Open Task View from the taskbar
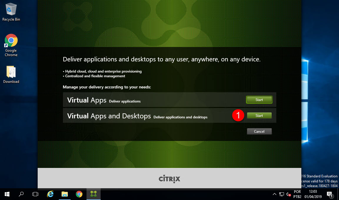 click(35, 194)
